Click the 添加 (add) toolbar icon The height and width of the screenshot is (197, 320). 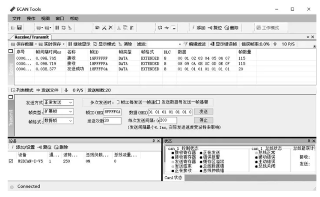(x=199, y=28)
